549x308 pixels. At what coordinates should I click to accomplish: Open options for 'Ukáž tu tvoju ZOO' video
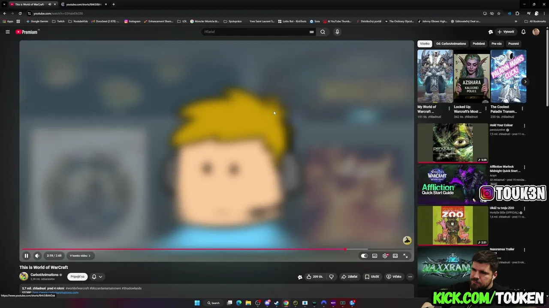click(524, 208)
